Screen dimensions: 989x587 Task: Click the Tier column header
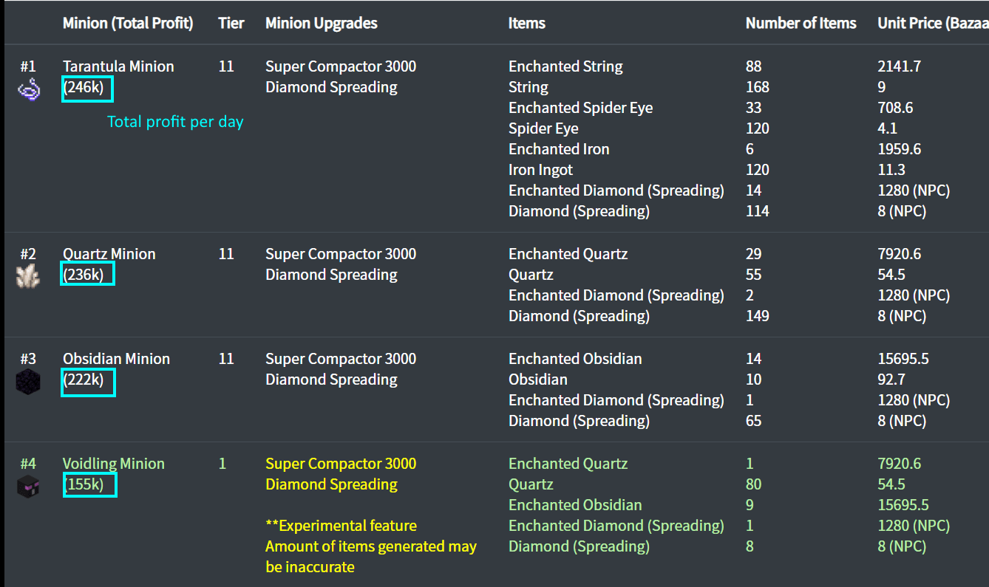231,23
